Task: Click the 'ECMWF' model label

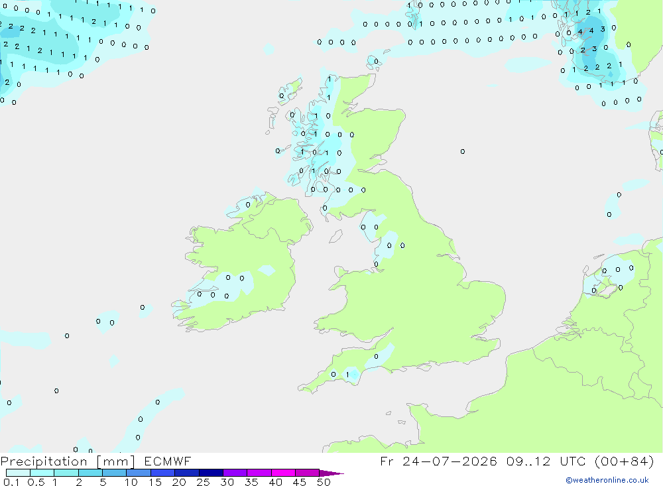Action: point(168,461)
